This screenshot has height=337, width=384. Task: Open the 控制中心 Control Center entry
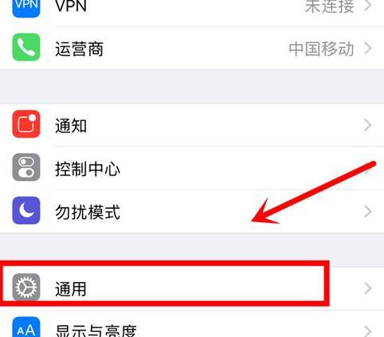[192, 168]
